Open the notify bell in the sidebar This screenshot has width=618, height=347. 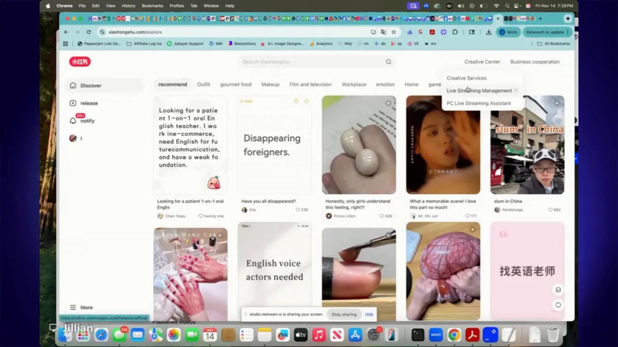(87, 120)
